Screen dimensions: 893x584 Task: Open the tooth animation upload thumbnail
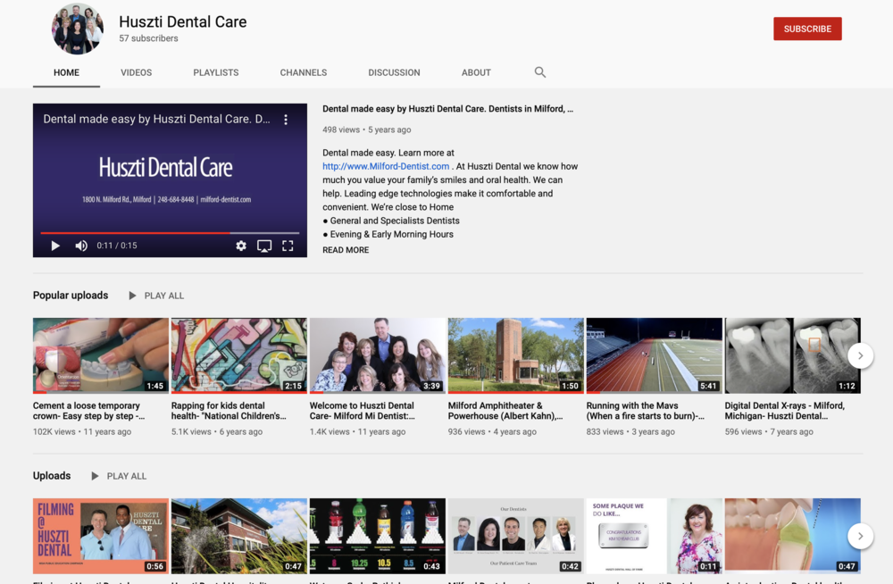tap(793, 536)
